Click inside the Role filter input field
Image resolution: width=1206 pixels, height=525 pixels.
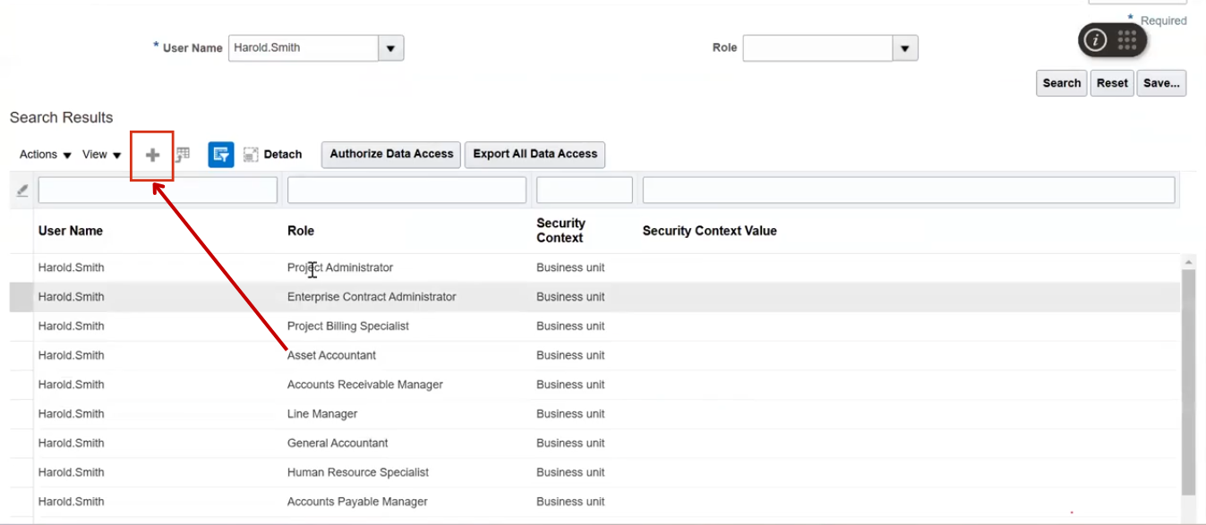tap(406, 189)
